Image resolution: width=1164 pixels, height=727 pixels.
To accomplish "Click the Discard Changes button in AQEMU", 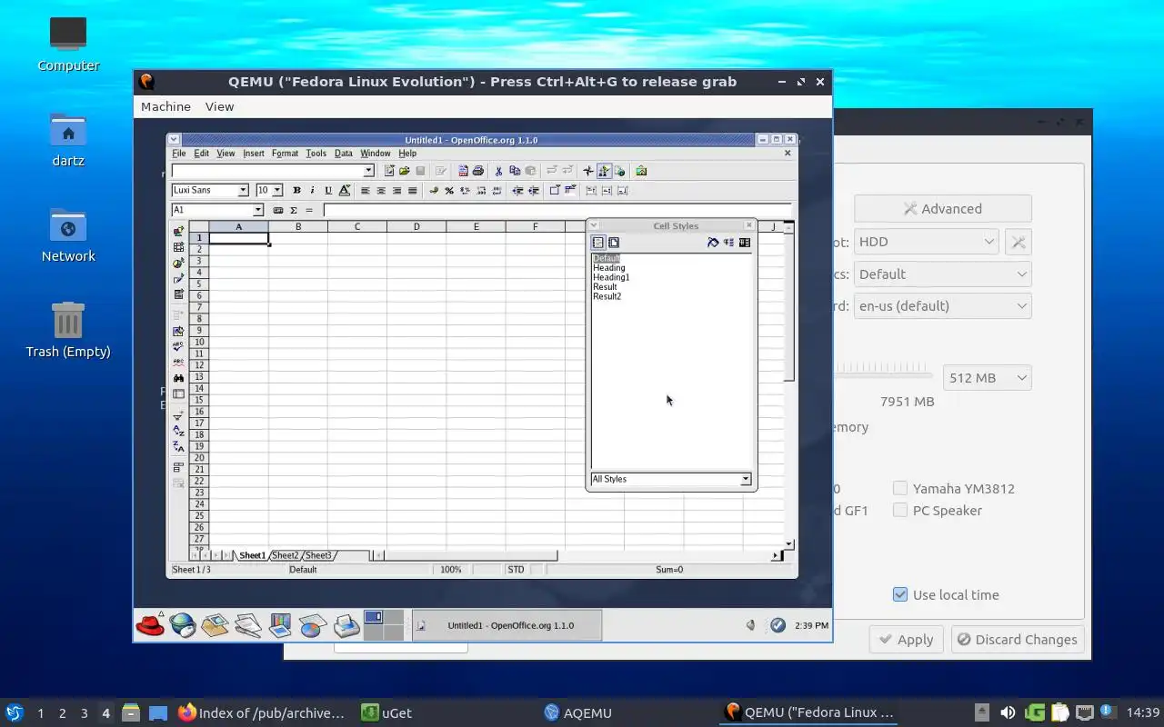I will [x=1018, y=639].
